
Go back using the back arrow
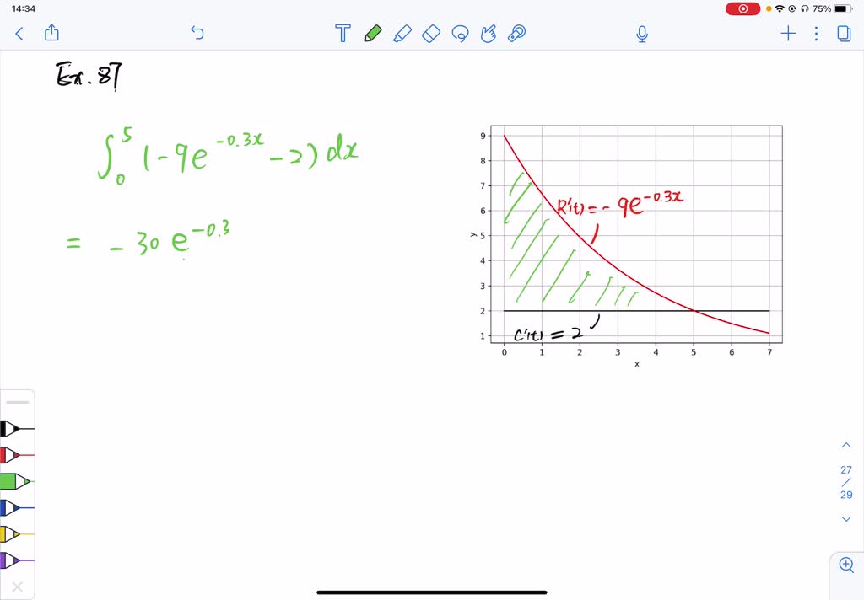[19, 34]
